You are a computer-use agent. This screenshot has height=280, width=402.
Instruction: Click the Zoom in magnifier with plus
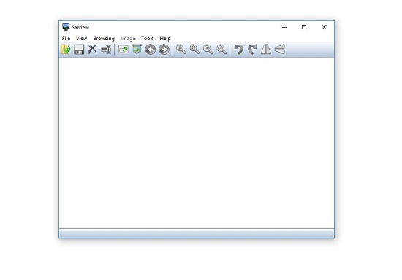click(208, 49)
